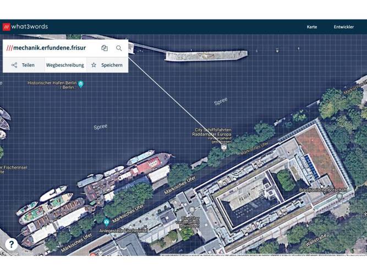Select the Historischer Hafen Berlin map pin
Viewport: 367px width, 275px height.
pyautogui.click(x=81, y=84)
